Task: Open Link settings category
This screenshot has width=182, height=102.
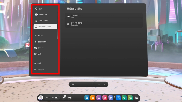Action: tap(45, 54)
